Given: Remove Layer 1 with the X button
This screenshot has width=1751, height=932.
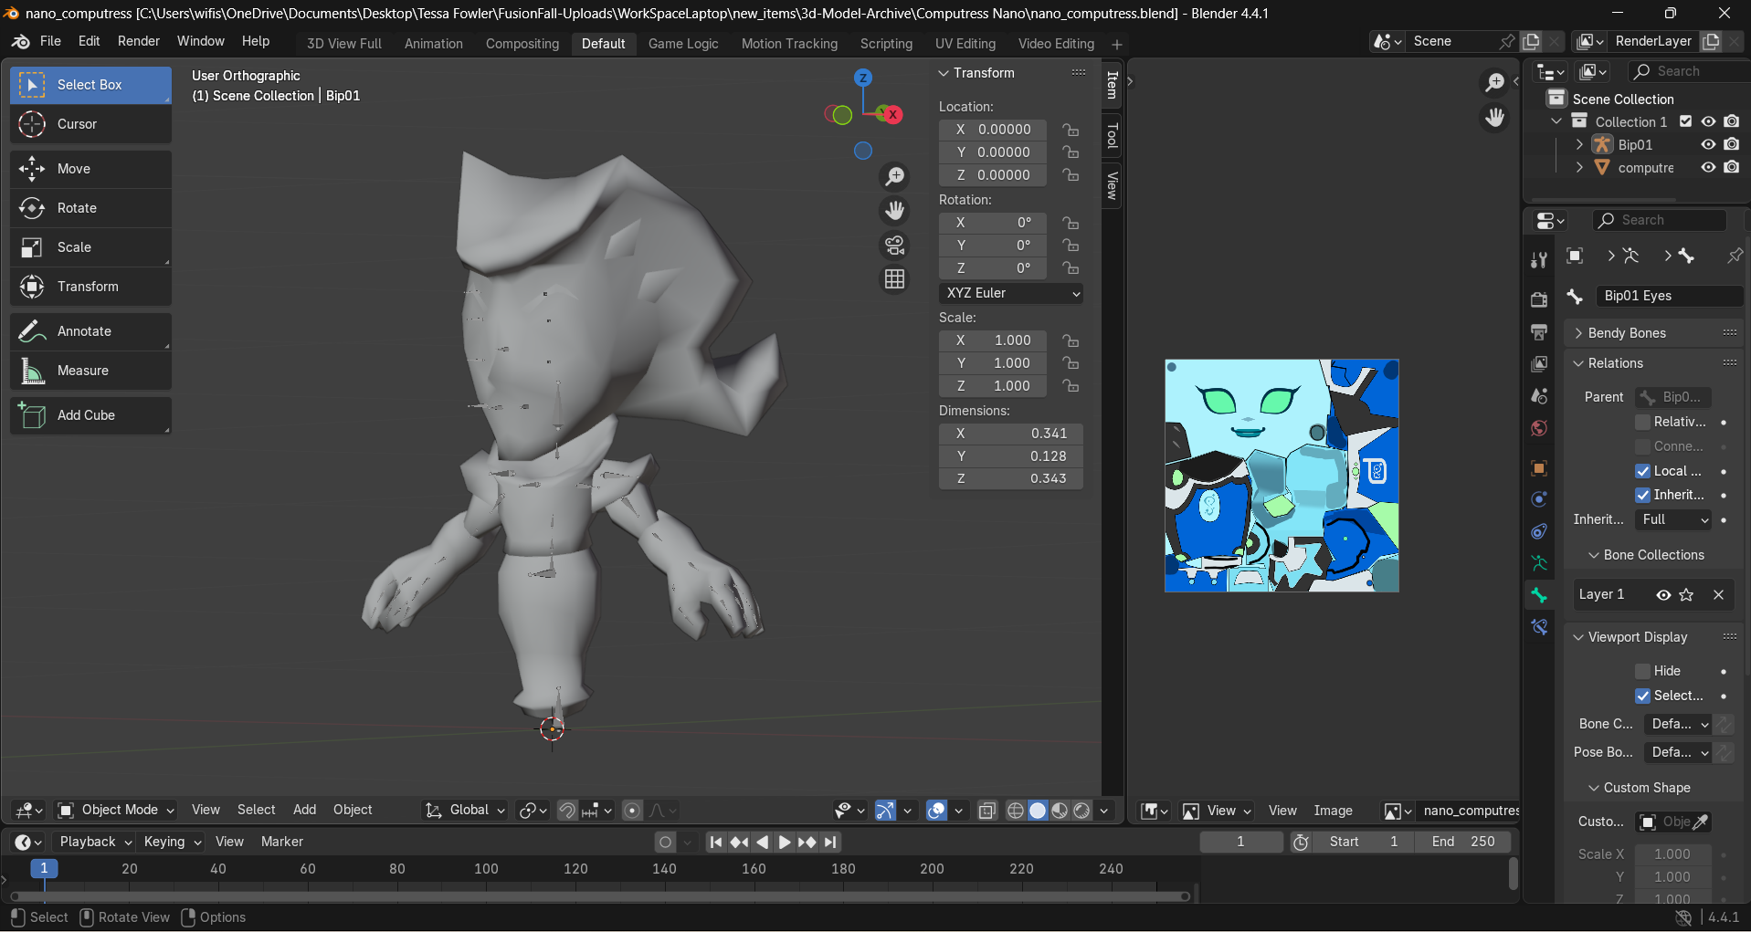Looking at the screenshot, I should (1718, 595).
